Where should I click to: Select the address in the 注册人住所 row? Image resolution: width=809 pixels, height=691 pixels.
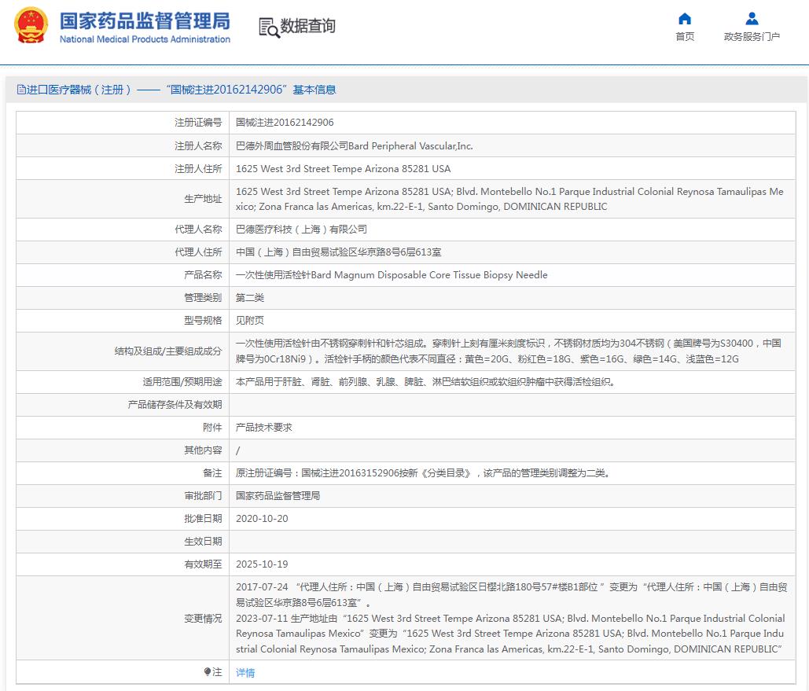[x=343, y=169]
